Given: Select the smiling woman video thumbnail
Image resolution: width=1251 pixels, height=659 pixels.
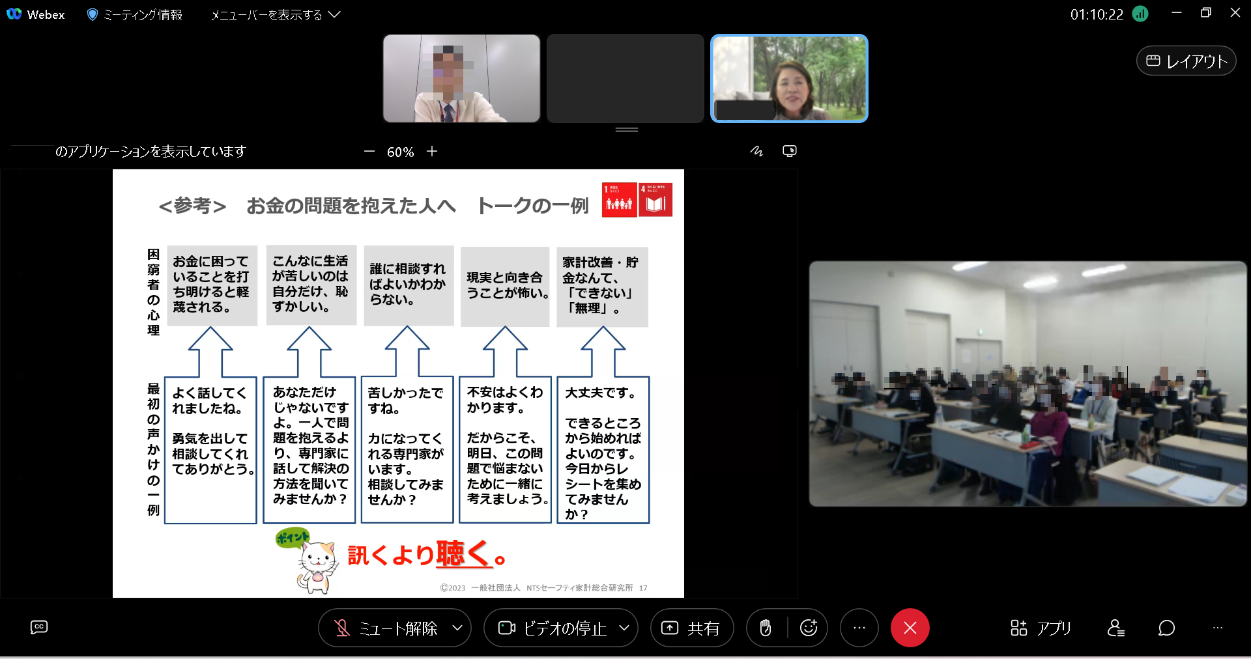Looking at the screenshot, I should click(x=789, y=78).
